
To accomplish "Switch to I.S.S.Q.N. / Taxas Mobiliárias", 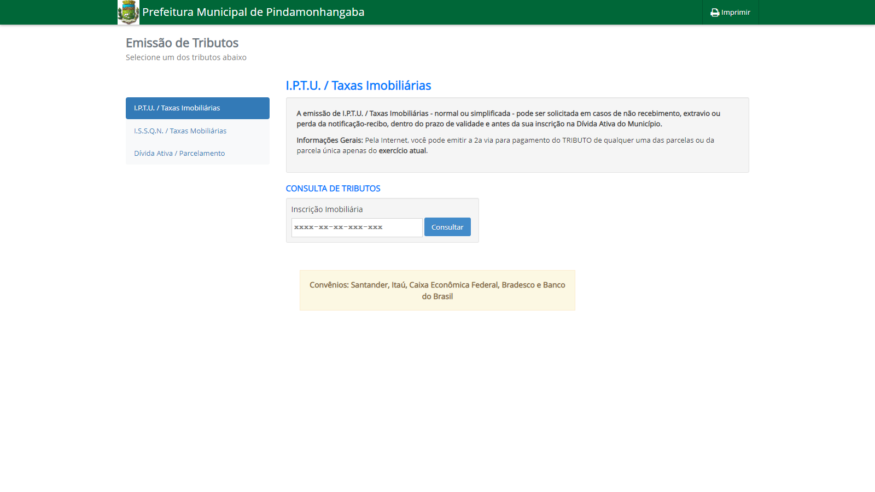I will pyautogui.click(x=180, y=131).
